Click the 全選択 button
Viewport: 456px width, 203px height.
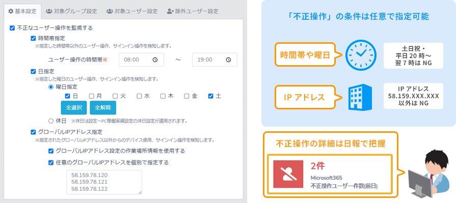click(x=74, y=108)
